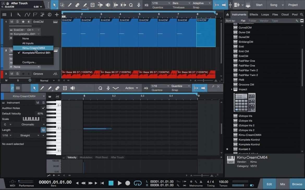Click the Start button in the top right
The height and width of the screenshot is (190, 305).
coord(259,5)
